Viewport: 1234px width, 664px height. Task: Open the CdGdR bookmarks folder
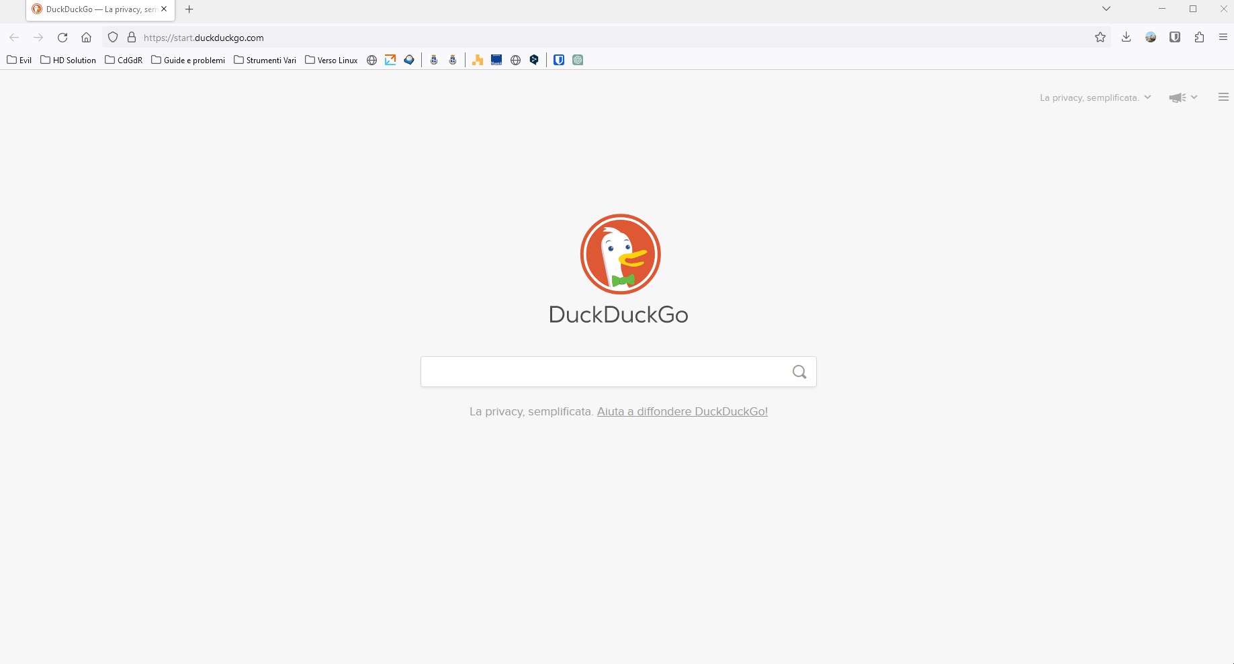(124, 60)
